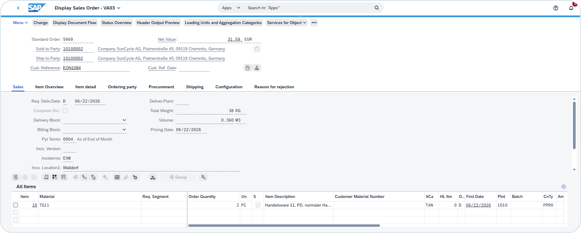Click the delete item minus icon

coord(34,177)
